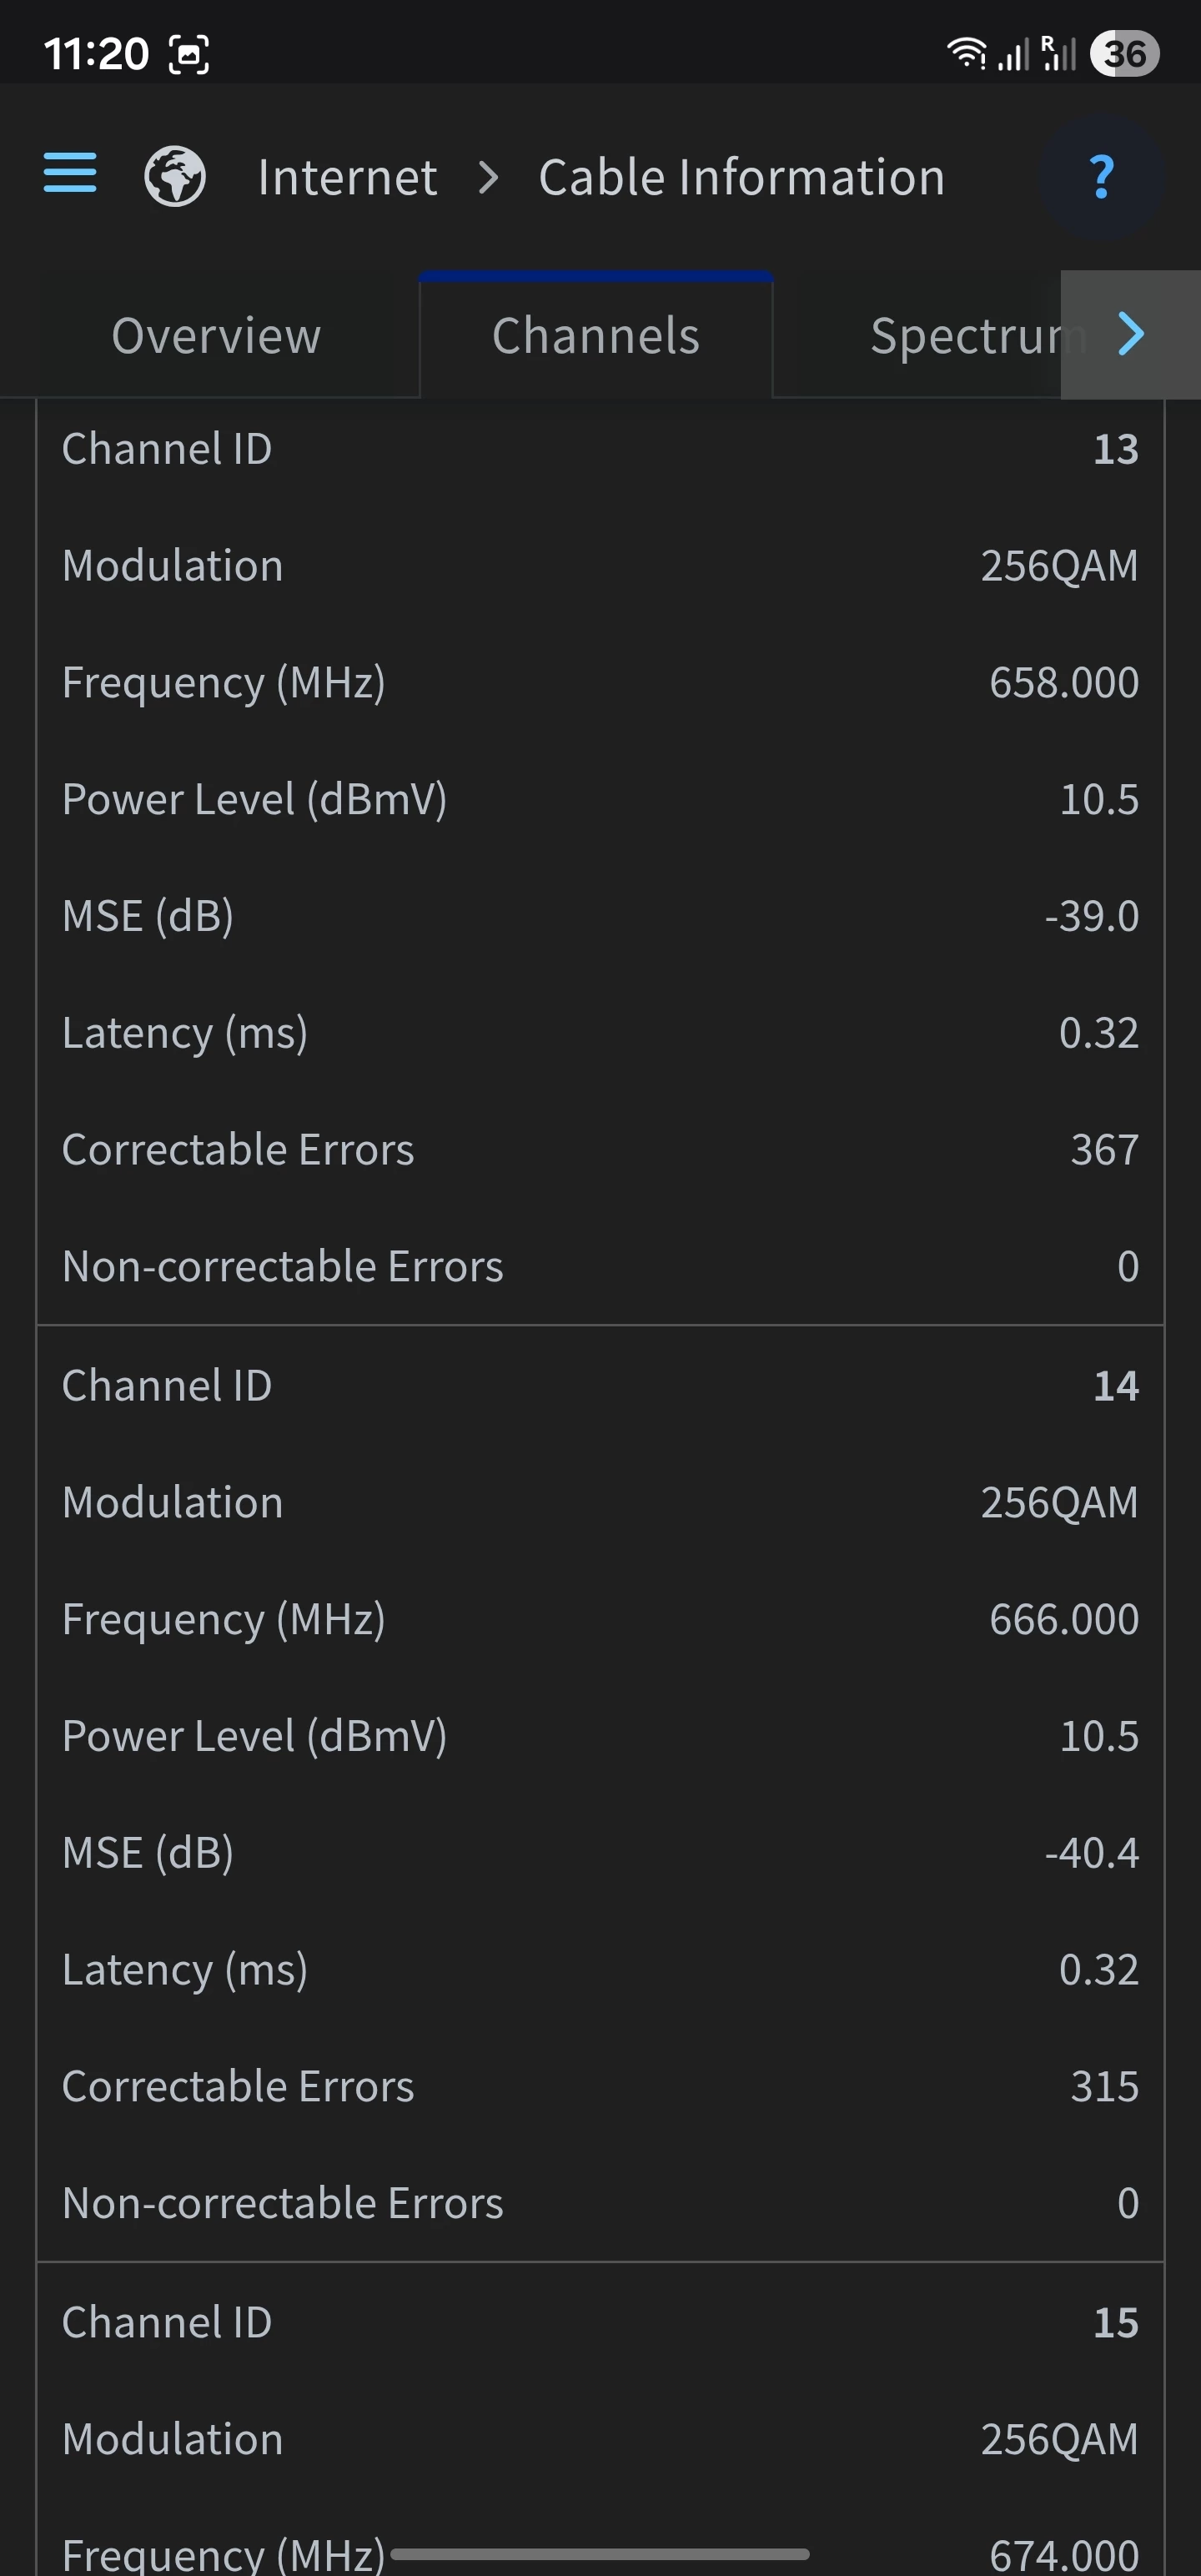The height and width of the screenshot is (2576, 1201).
Task: Click Cable Information breadcrumb title
Action: point(741,178)
